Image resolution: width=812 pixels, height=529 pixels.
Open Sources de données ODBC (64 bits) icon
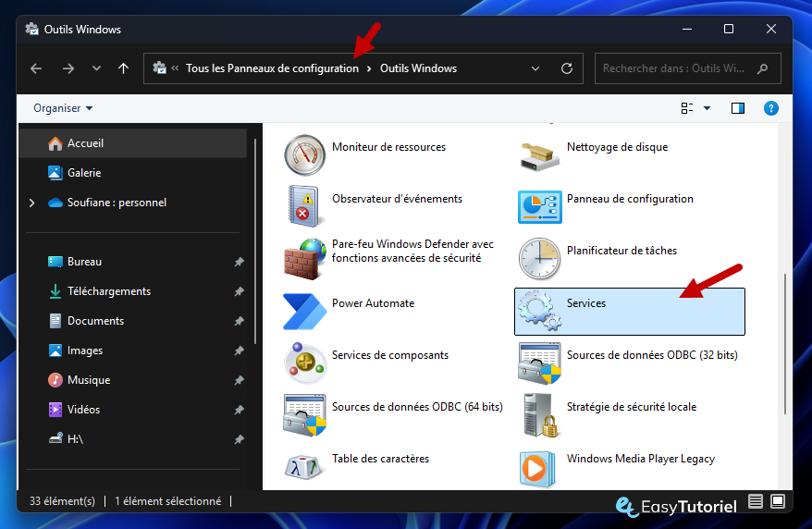pos(304,415)
